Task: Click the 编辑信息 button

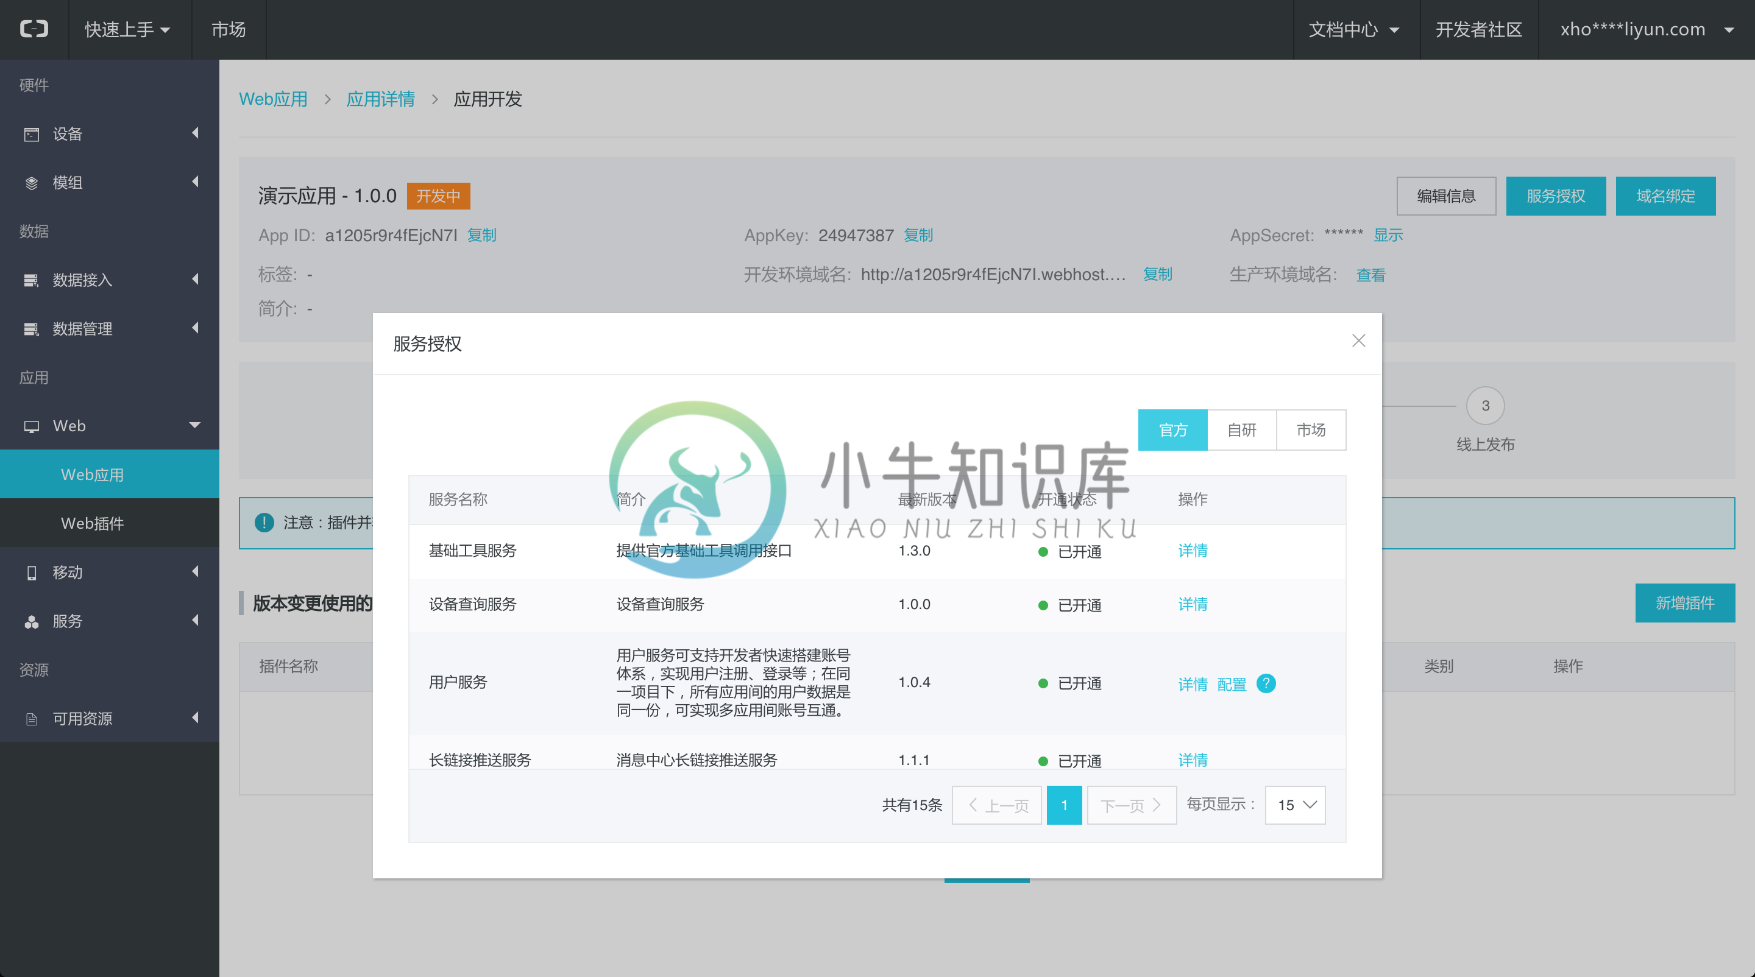Action: pyautogui.click(x=1447, y=196)
